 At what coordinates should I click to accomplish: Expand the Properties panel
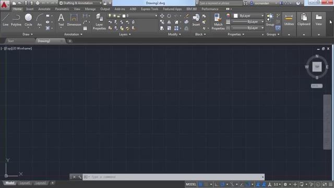pyautogui.click(x=236, y=34)
